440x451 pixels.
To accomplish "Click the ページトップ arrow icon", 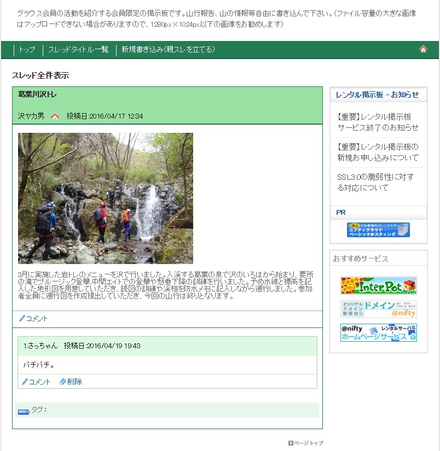I will pyautogui.click(x=291, y=443).
